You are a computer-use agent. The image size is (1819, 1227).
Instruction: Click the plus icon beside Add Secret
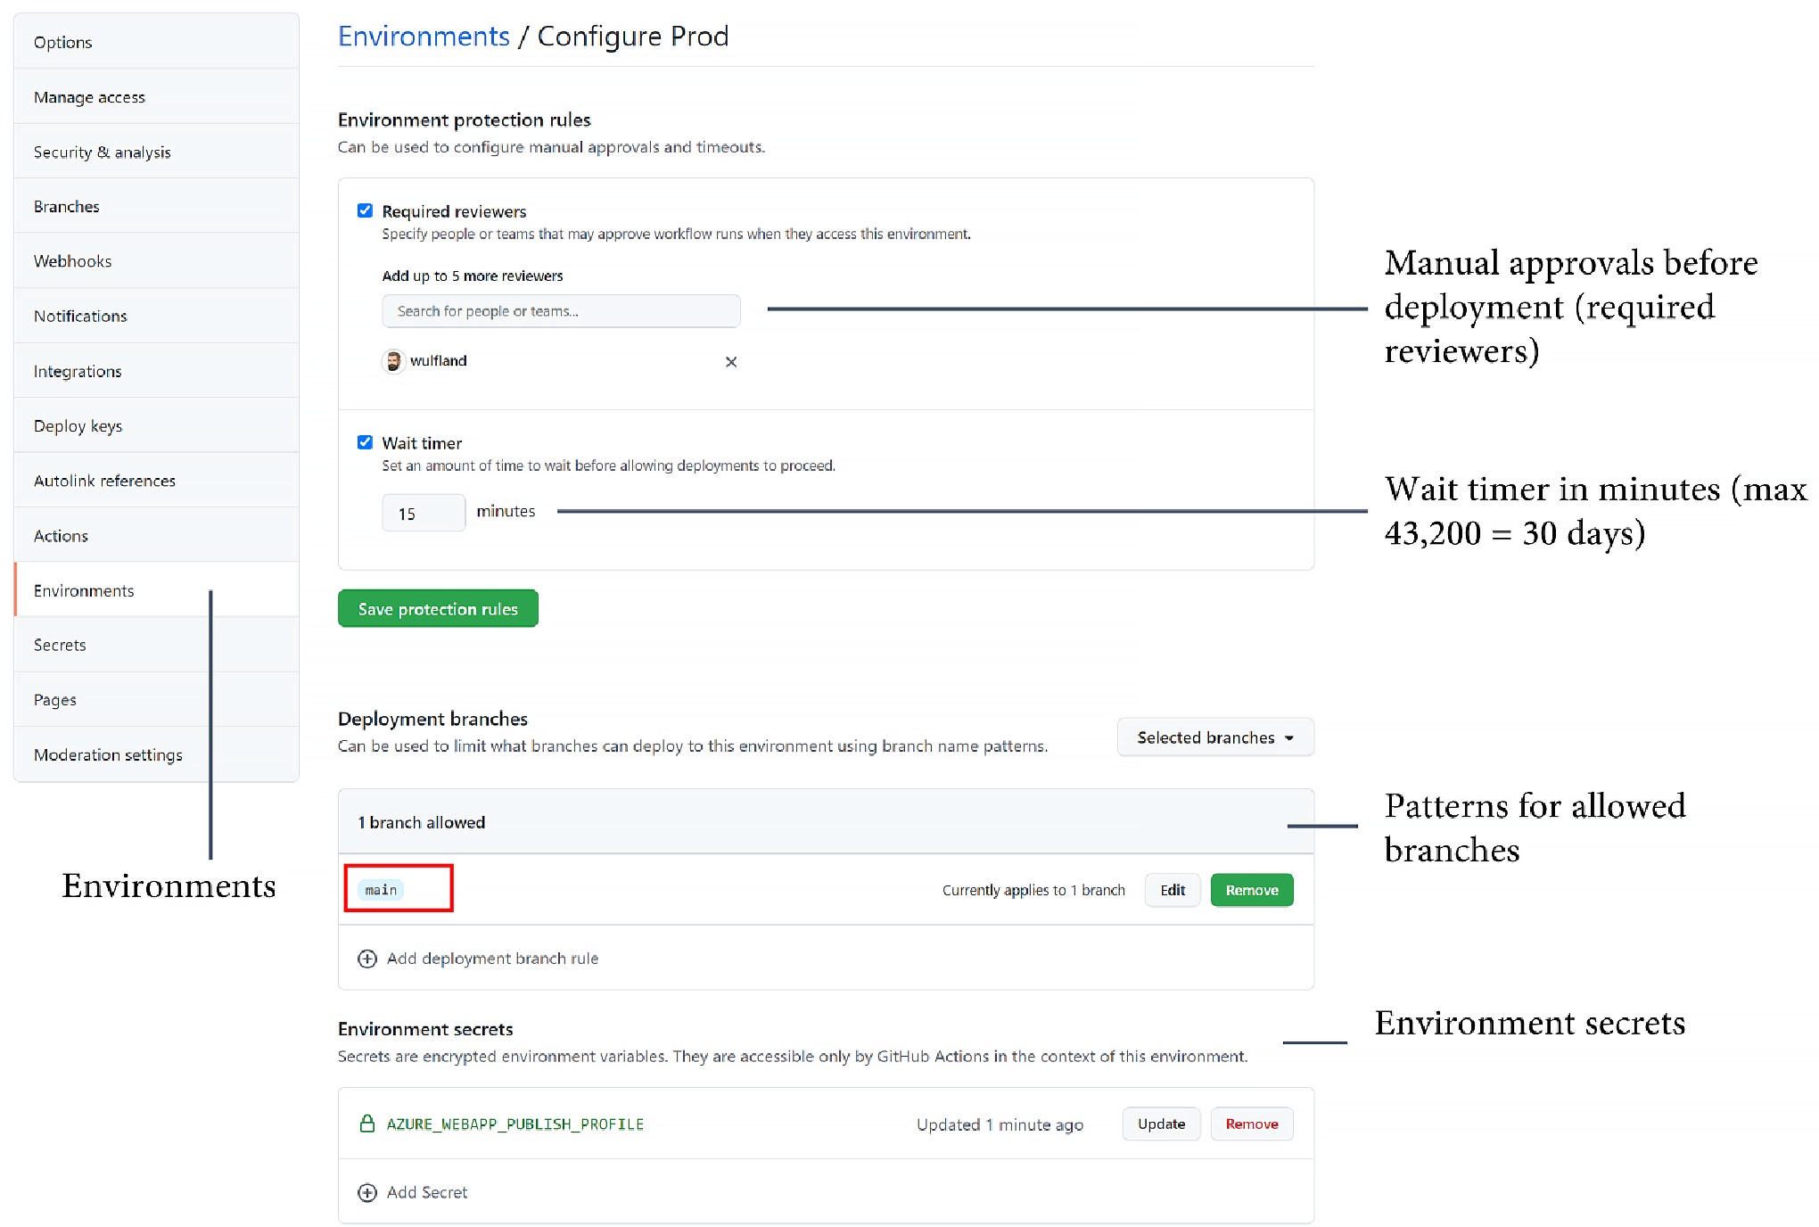366,1192
